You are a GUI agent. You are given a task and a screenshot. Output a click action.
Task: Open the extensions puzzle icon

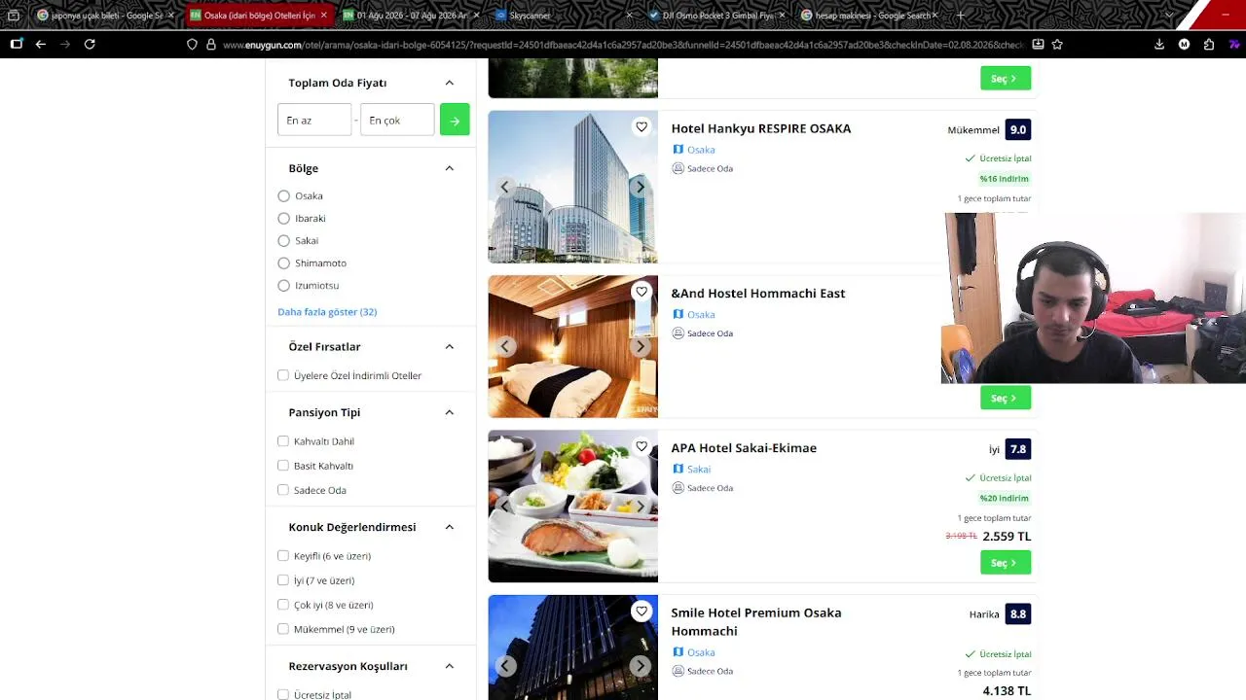pyautogui.click(x=1209, y=44)
